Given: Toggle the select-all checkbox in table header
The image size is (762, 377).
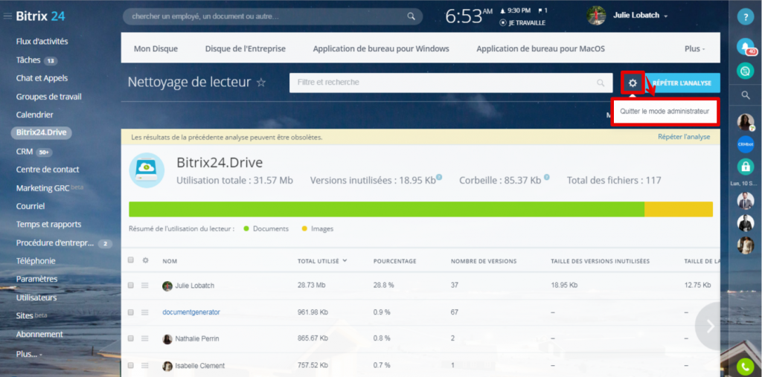Looking at the screenshot, I should click(x=131, y=260).
